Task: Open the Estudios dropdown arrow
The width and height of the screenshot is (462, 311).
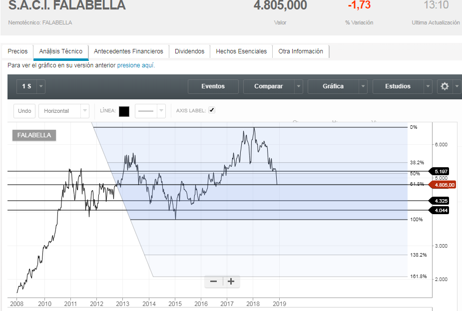Action: tap(428, 86)
